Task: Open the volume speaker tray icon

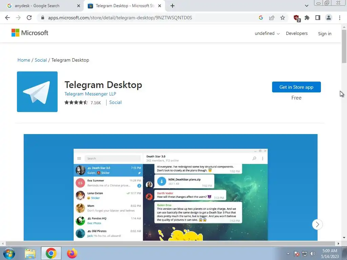Action: tap(312, 254)
